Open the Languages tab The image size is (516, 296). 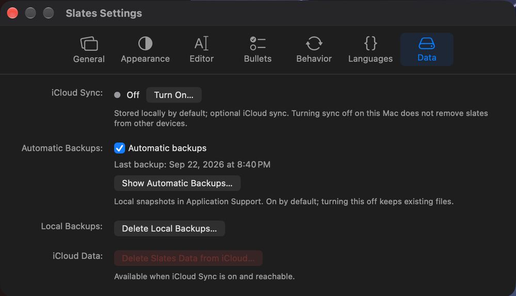point(370,50)
